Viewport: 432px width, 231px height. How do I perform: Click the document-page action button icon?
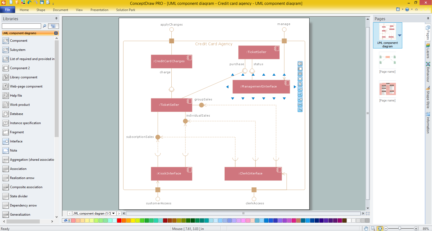point(300,84)
